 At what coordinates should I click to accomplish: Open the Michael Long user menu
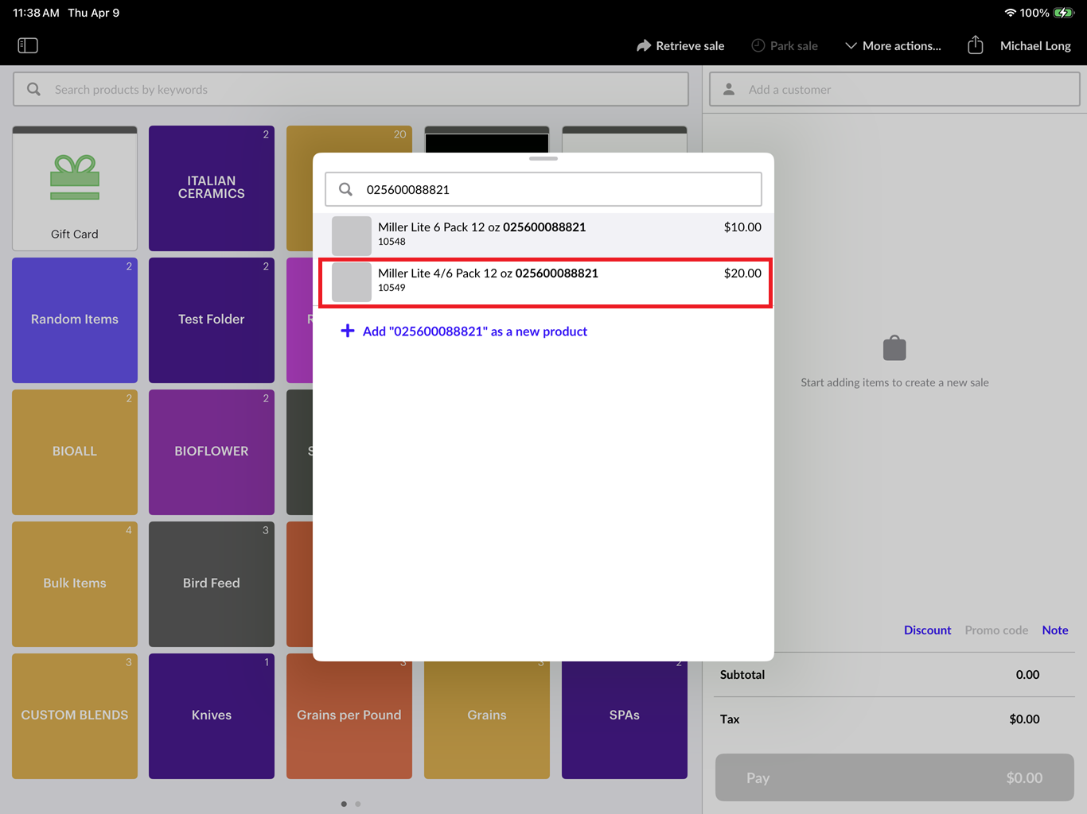[1035, 46]
